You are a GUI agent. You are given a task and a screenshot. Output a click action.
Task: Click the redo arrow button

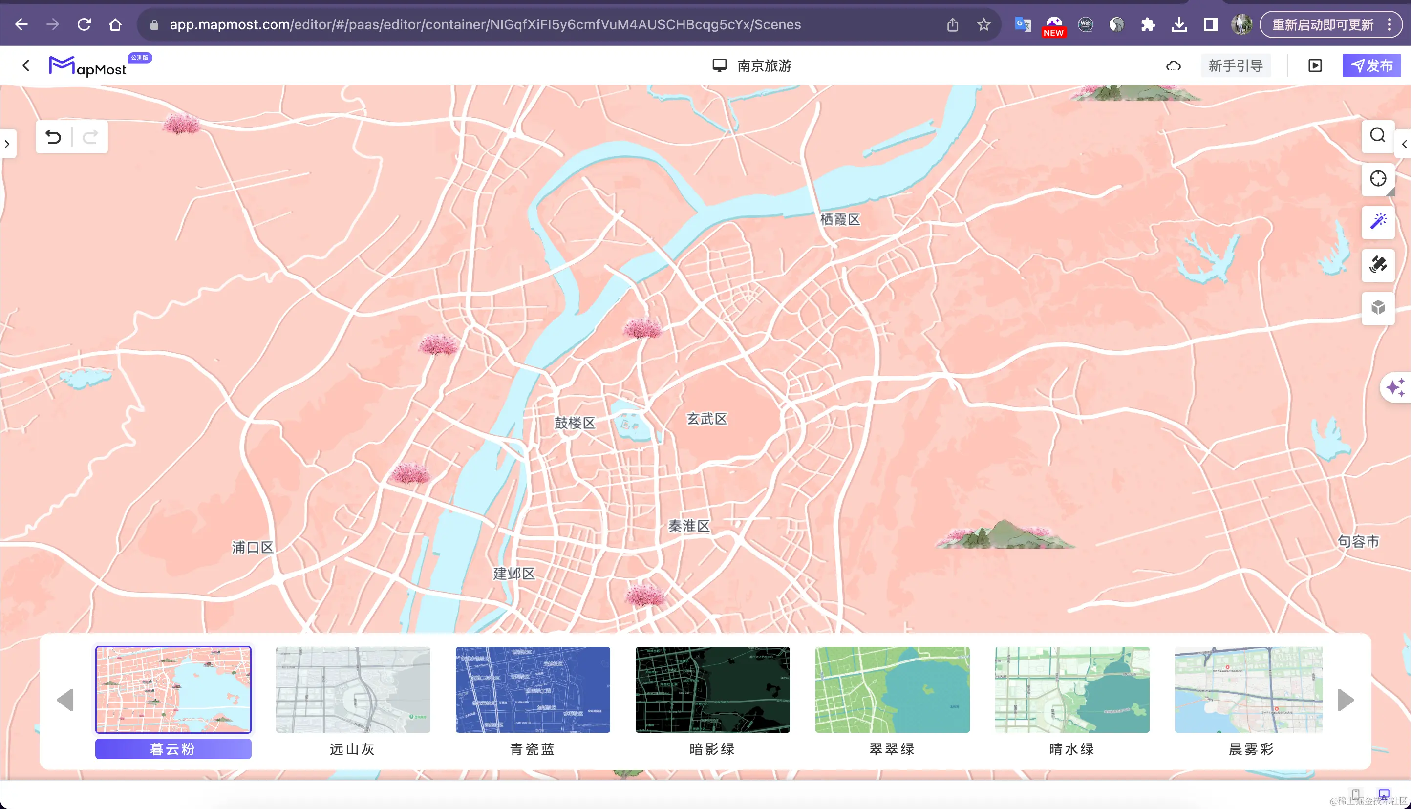(90, 137)
